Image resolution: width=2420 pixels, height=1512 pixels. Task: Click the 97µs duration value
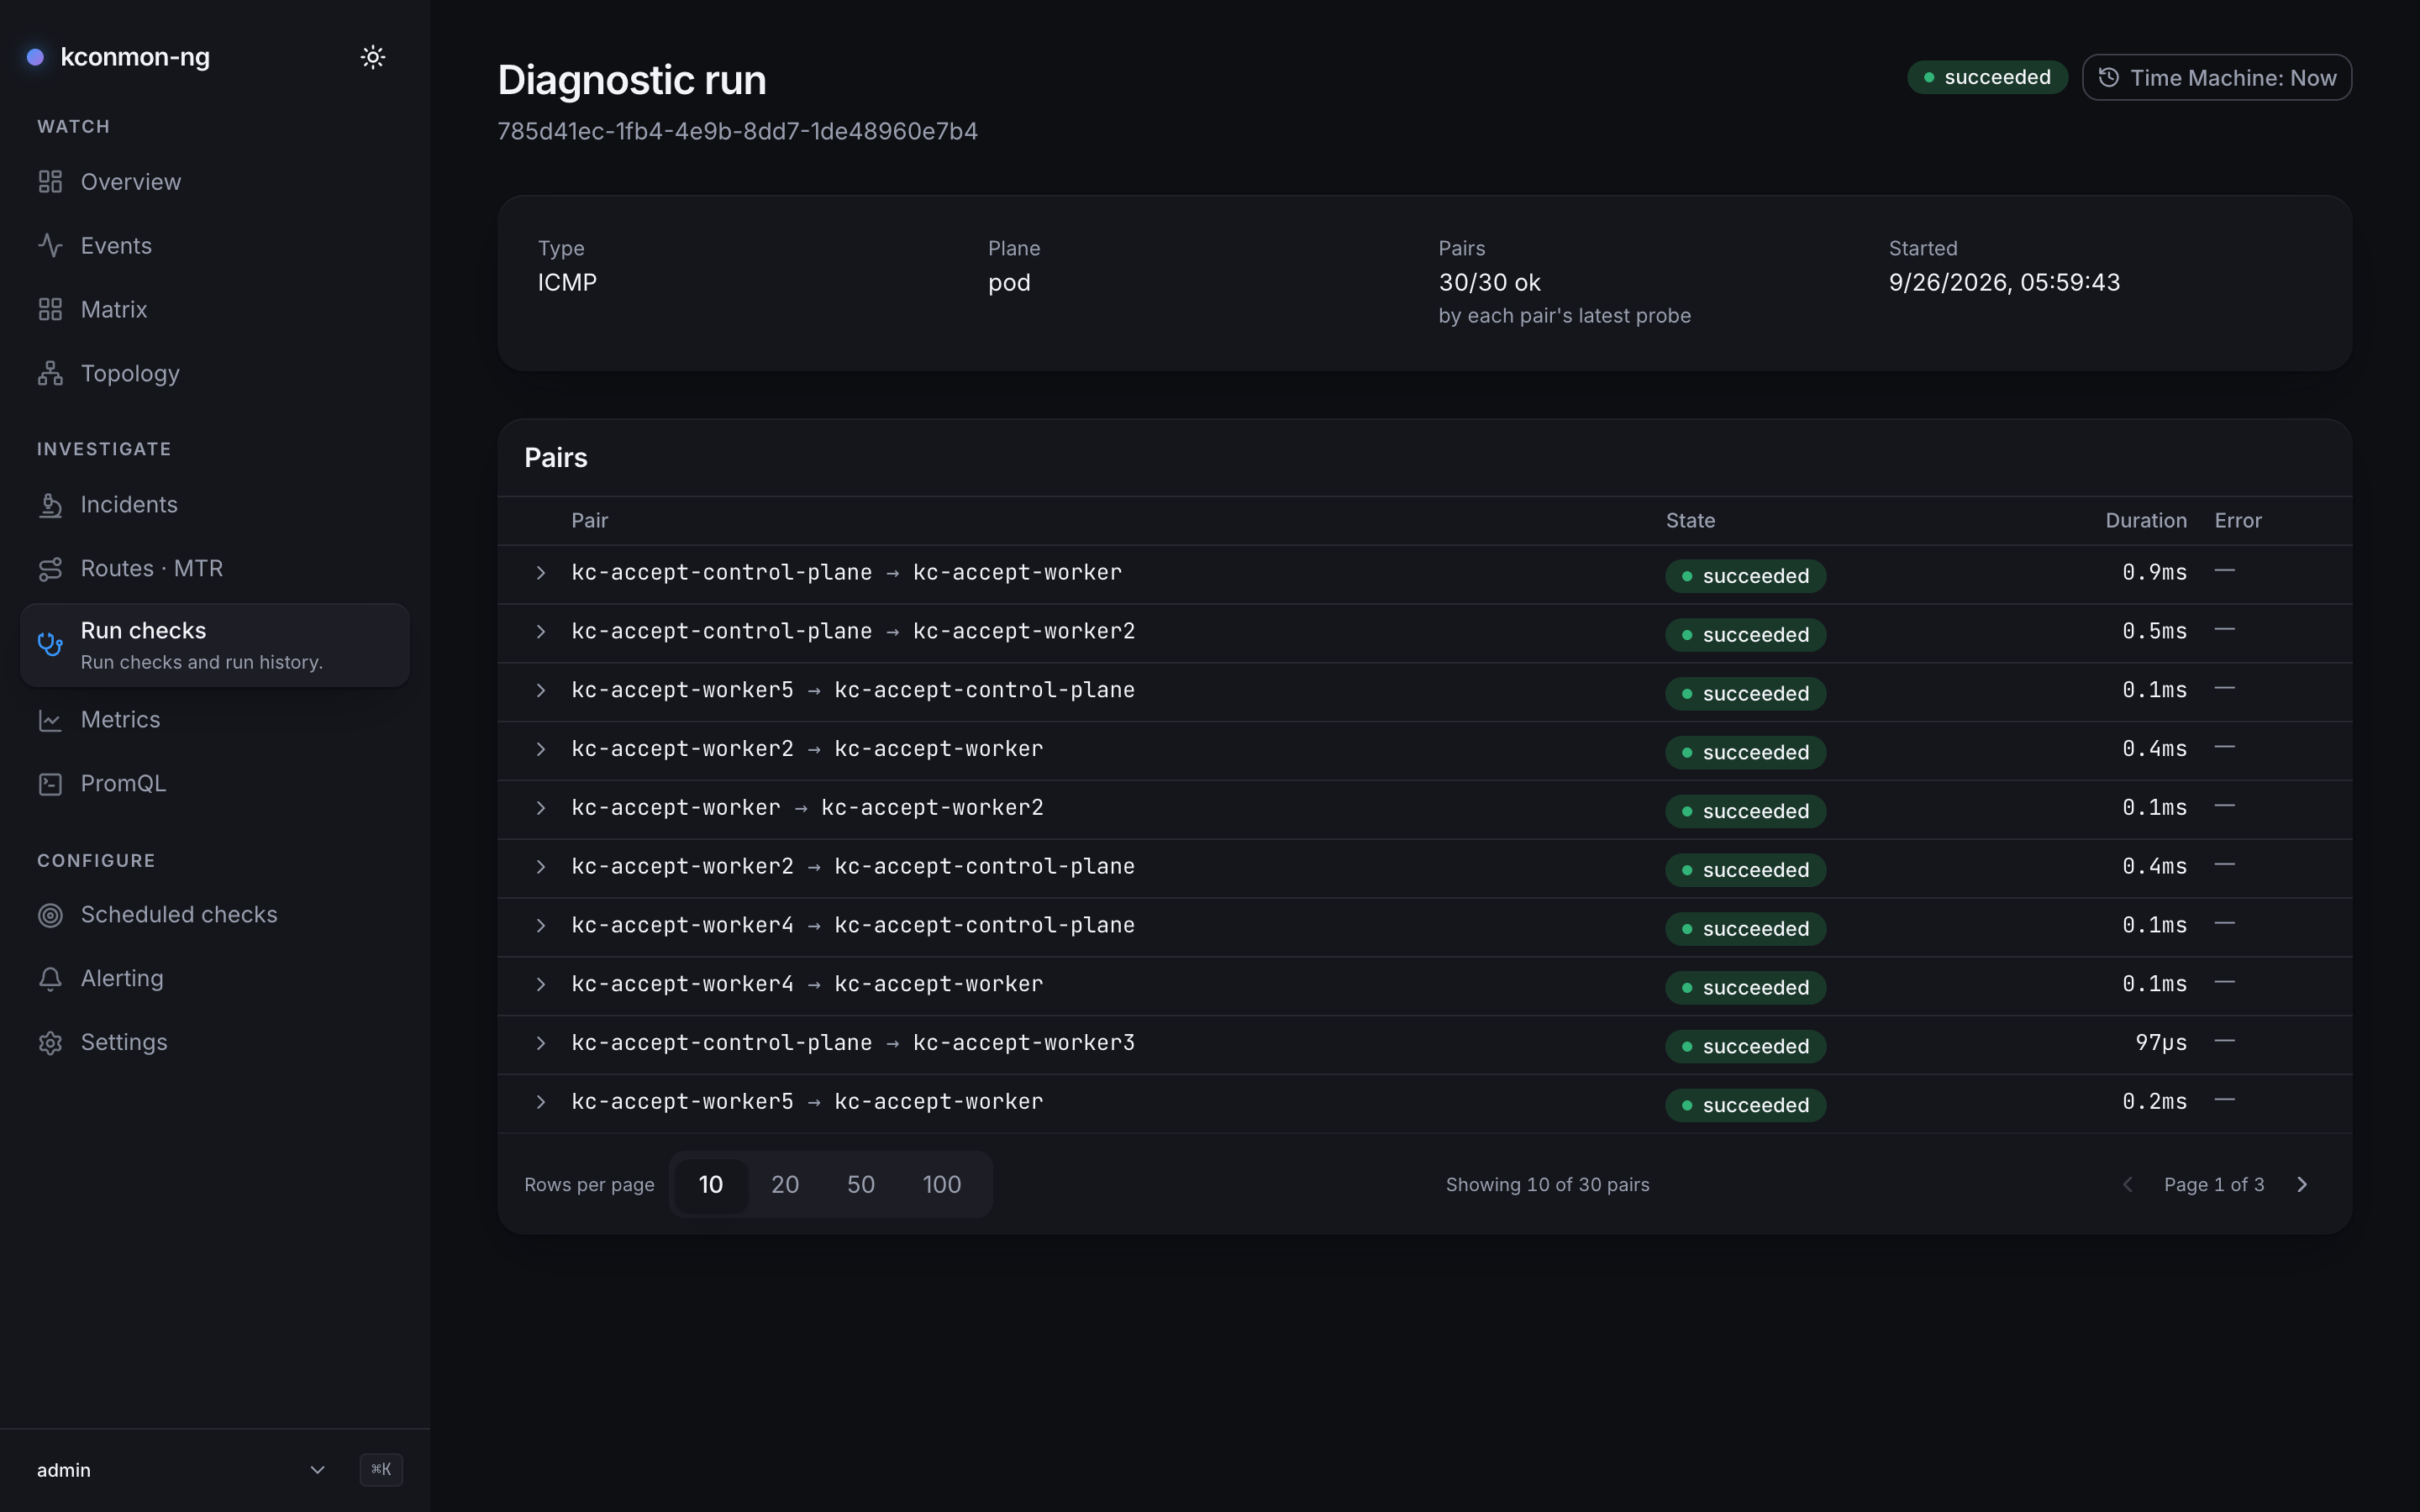[2161, 1043]
